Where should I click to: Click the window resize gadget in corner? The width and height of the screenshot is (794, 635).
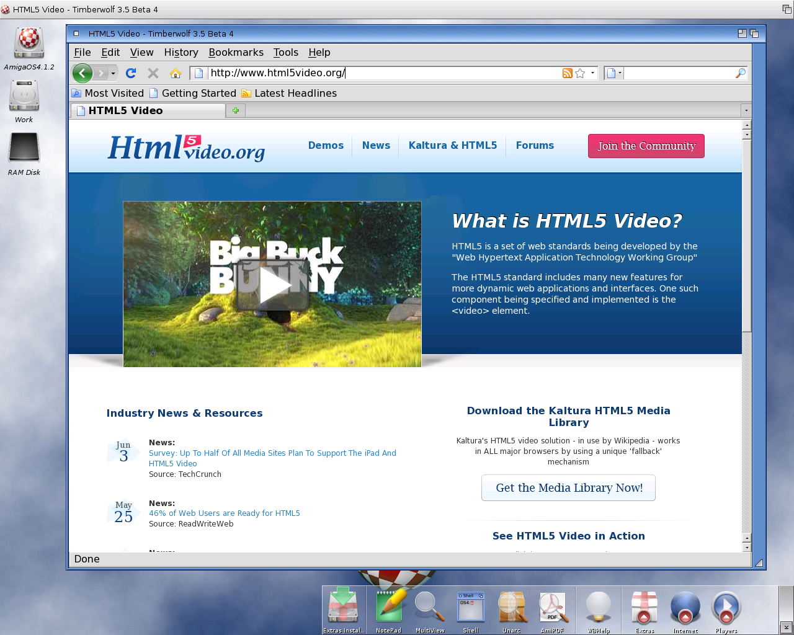759,562
